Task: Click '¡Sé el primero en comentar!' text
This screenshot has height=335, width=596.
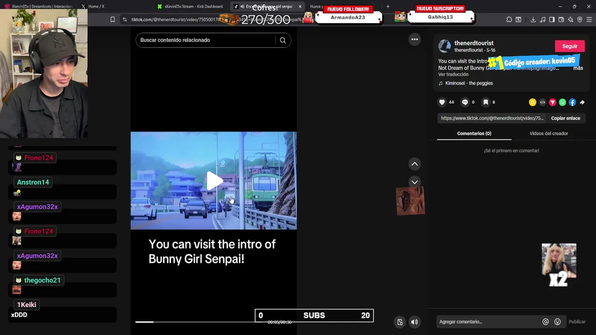Action: pyautogui.click(x=511, y=151)
